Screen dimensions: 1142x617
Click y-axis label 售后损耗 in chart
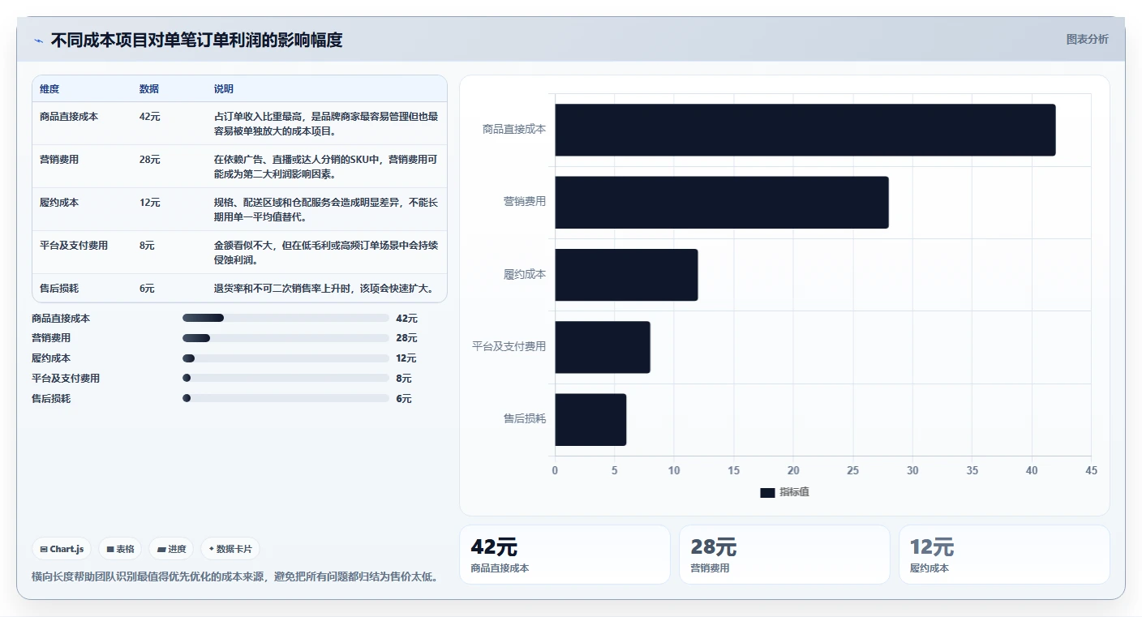pyautogui.click(x=525, y=419)
